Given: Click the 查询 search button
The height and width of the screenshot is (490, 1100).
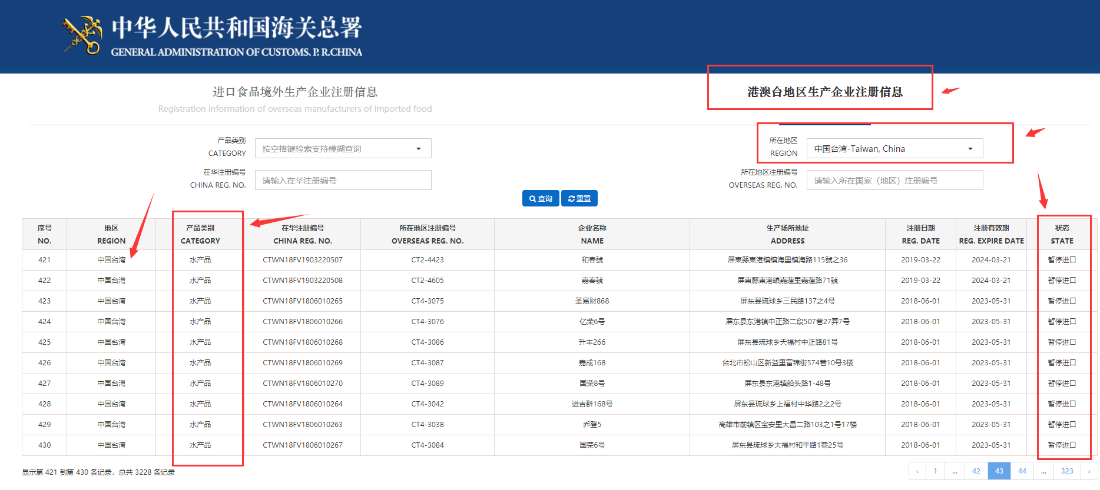Looking at the screenshot, I should [540, 199].
